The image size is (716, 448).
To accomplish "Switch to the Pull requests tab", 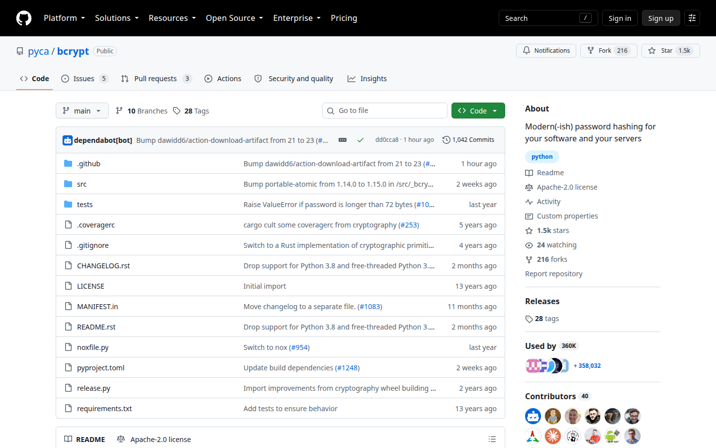I will (x=156, y=79).
